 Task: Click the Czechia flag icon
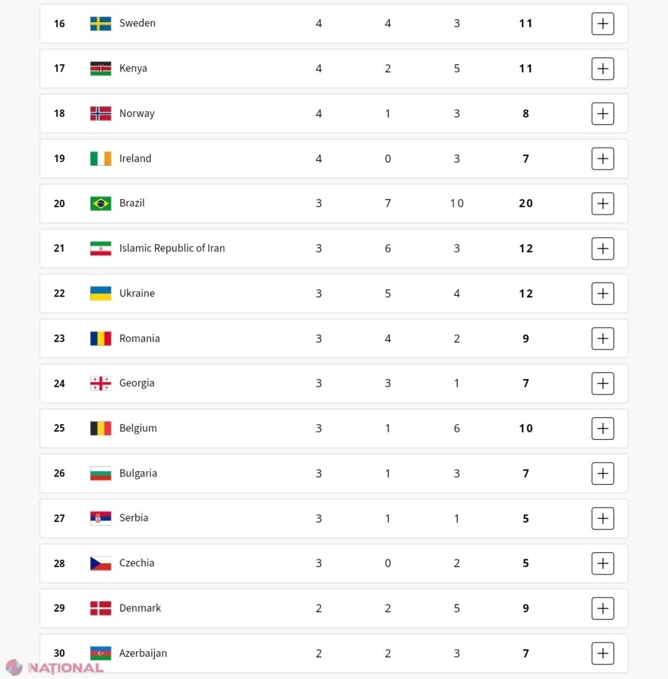pyautogui.click(x=101, y=563)
